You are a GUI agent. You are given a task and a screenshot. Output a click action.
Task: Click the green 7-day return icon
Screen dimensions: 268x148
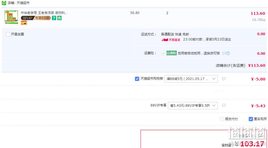[54, 18]
